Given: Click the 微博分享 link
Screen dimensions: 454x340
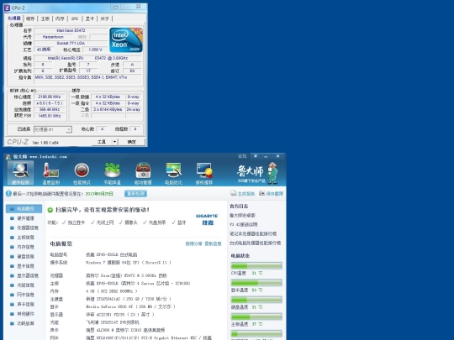Looking at the screenshot, I should click(x=193, y=243).
